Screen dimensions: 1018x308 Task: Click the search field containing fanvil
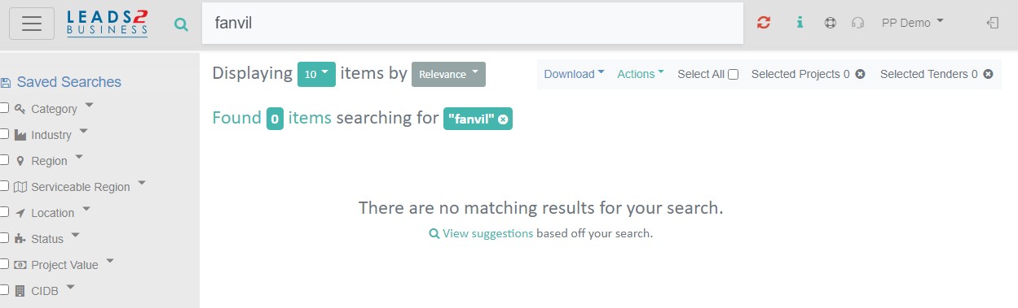click(473, 23)
